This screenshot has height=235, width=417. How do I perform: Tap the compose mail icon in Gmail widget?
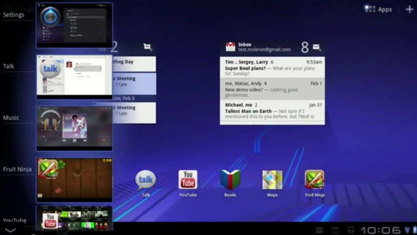(316, 47)
